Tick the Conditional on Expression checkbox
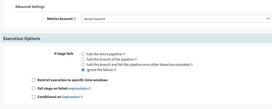 tap(34, 97)
